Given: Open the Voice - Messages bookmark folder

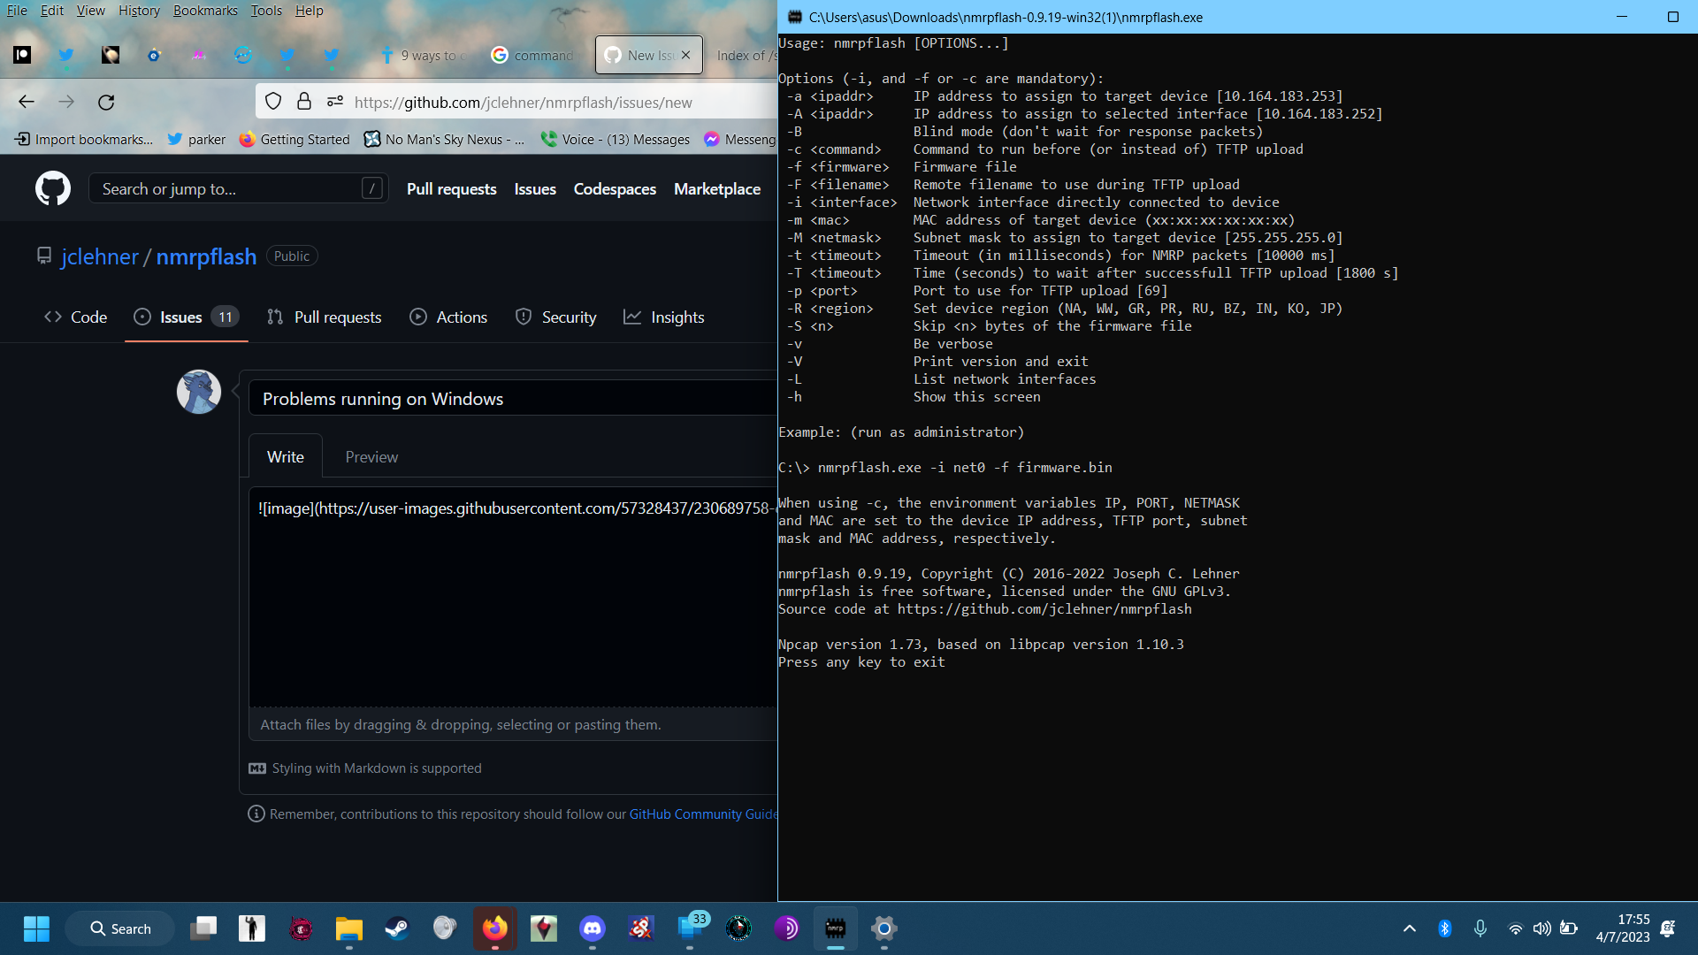Looking at the screenshot, I should tap(616, 139).
